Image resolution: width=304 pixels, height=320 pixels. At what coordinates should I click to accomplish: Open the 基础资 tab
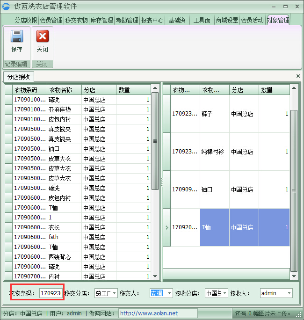[177, 20]
